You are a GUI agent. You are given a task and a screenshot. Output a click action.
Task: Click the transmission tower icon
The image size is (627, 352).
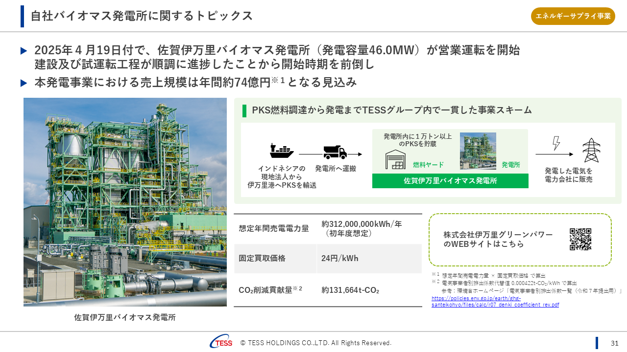pos(591,150)
